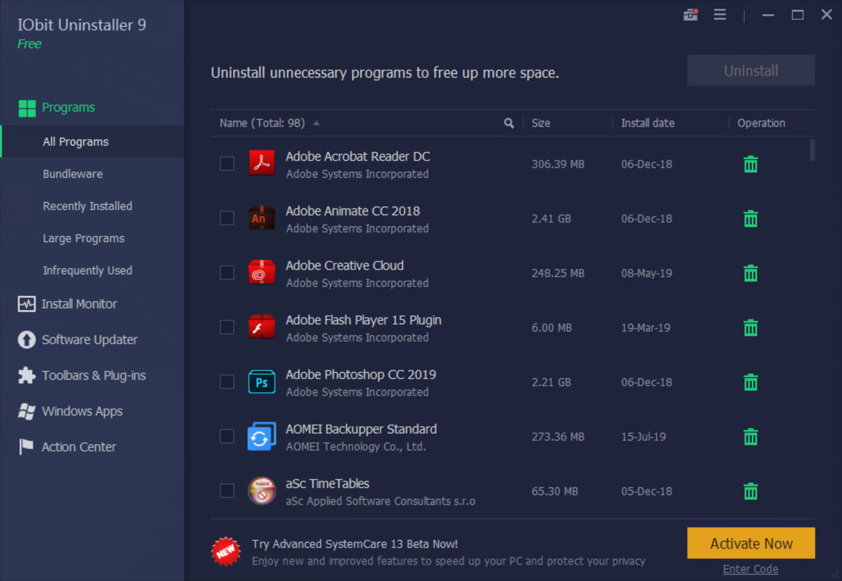
Task: Click the Install Monitor pulse icon
Action: (27, 304)
